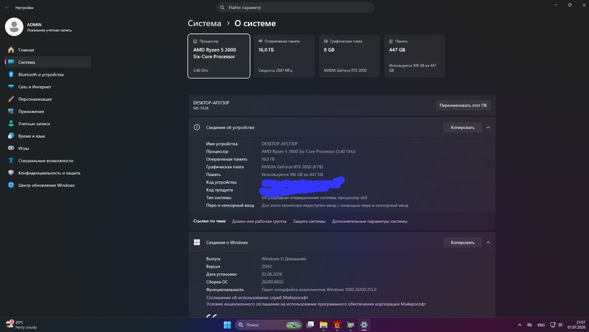Open the ADMIN account profile
Screen dimensions: 589x332
(x=38, y=27)
